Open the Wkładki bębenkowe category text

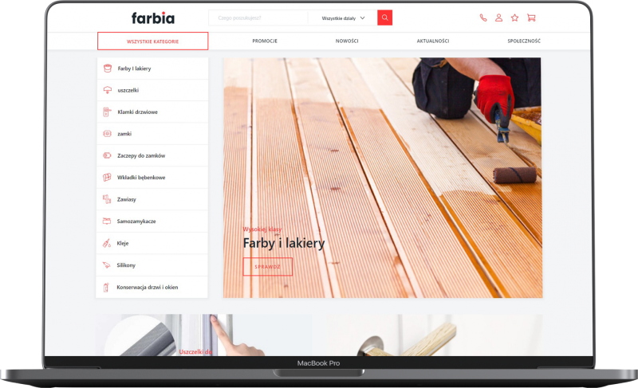coord(141,178)
